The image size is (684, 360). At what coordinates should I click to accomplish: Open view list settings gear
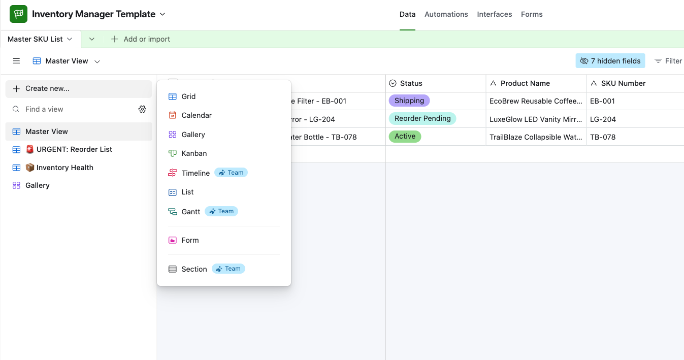coord(143,109)
